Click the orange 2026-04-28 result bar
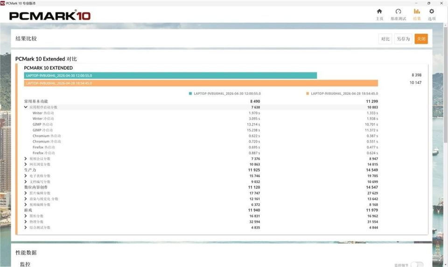This screenshot has height=267, width=448. [x=201, y=83]
